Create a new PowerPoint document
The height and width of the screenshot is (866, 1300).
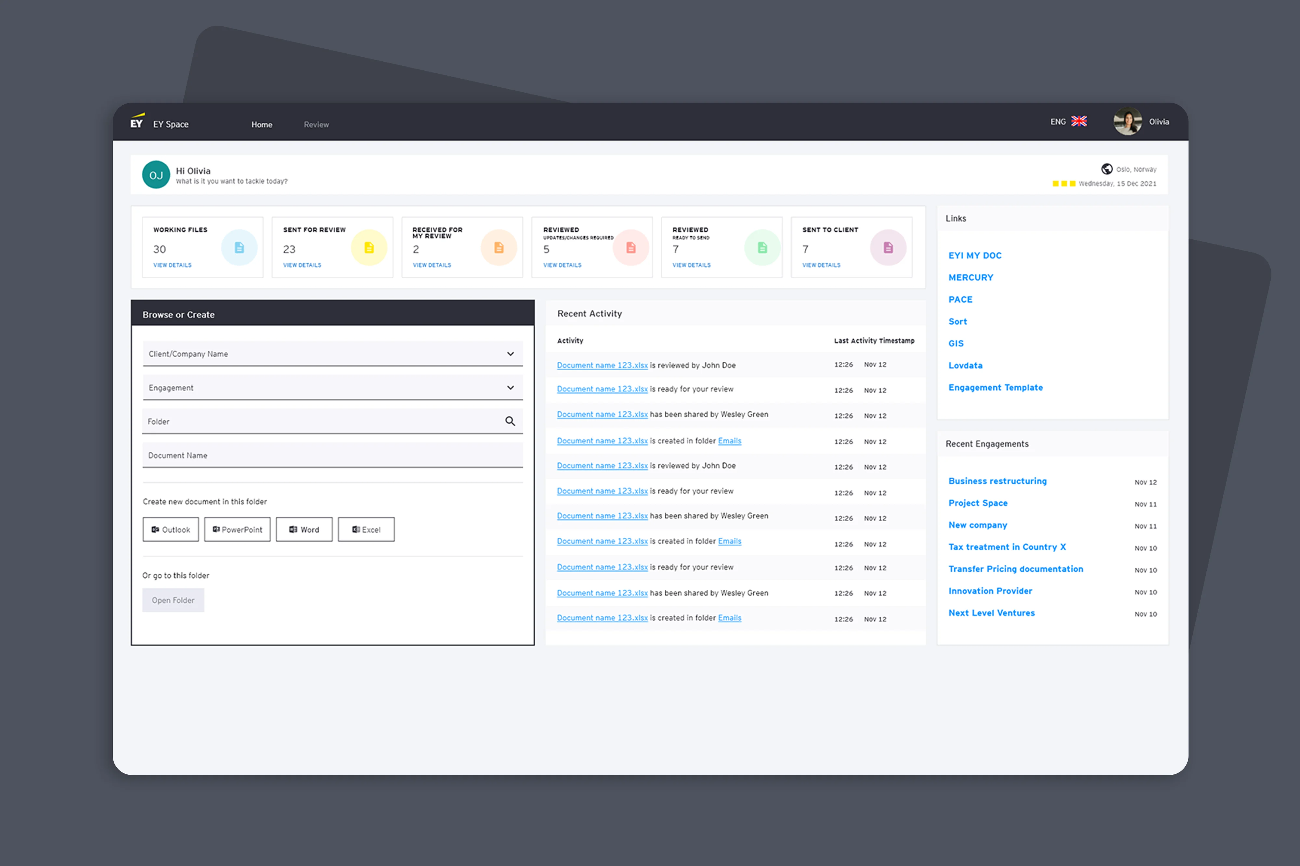pos(237,530)
